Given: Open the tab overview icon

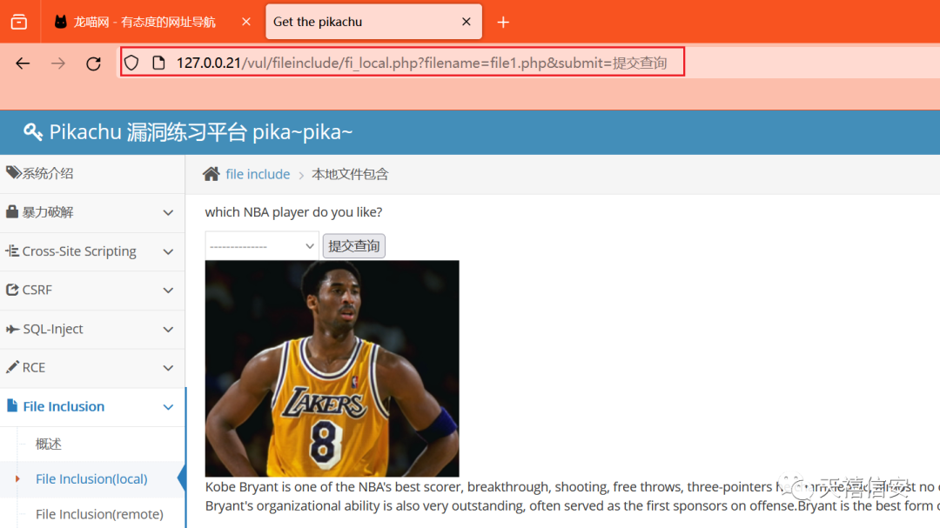Looking at the screenshot, I should pyautogui.click(x=19, y=22).
